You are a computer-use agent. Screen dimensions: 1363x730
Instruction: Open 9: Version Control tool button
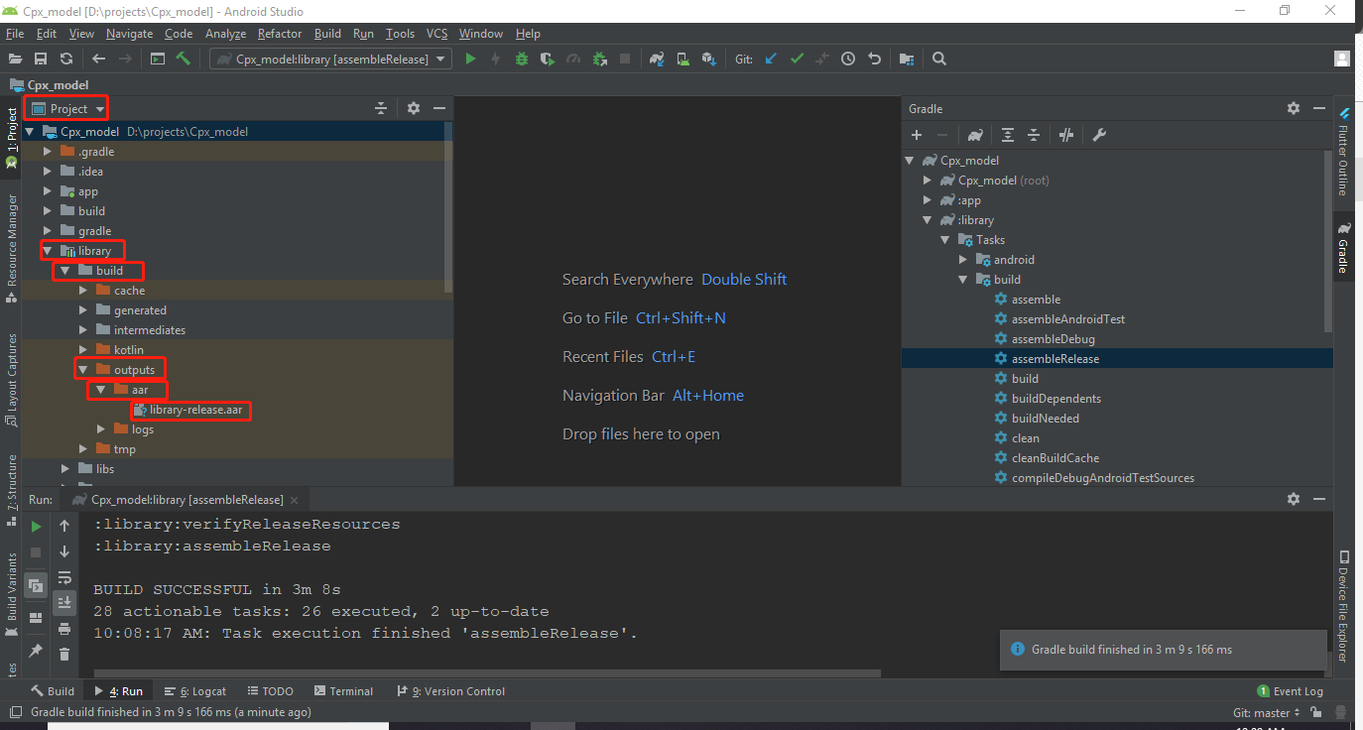pos(451,691)
